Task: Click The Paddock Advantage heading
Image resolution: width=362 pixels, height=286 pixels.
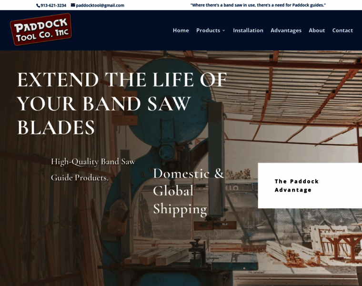Action: coord(297,185)
